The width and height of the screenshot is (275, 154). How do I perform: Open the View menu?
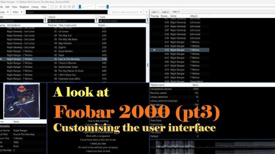[14, 7]
